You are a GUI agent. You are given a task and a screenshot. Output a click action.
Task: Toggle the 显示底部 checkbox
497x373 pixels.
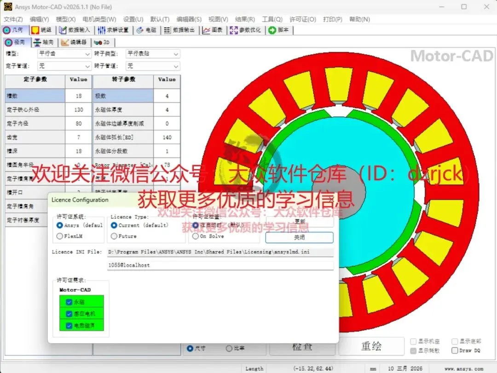click(455, 341)
